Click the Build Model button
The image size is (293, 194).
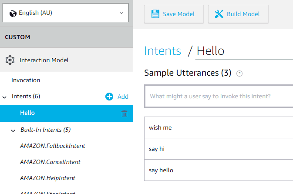[238, 14]
